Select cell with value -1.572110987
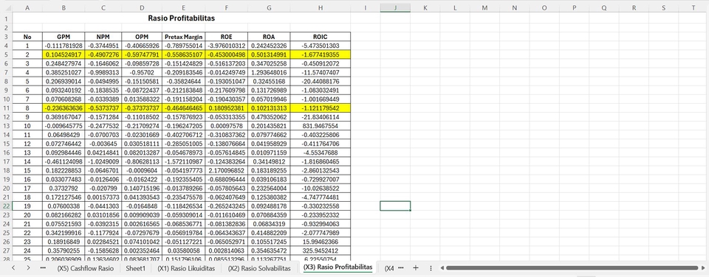The height and width of the screenshot is (277, 709). pos(183,161)
